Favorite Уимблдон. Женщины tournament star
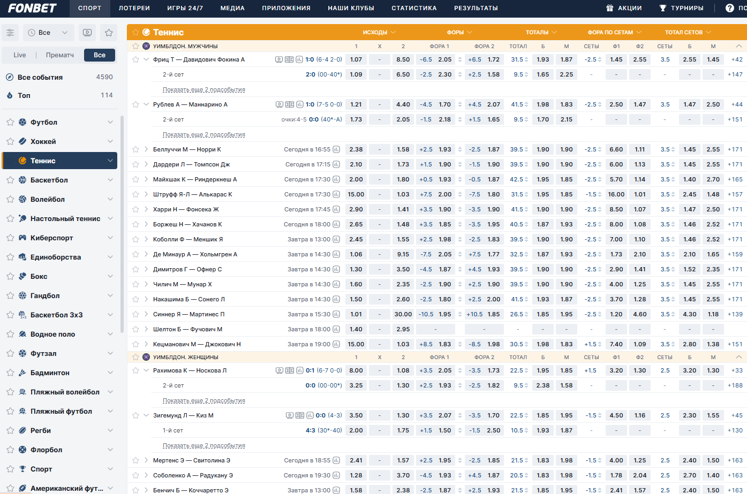Screen dimensions: 747x494 pos(135,357)
